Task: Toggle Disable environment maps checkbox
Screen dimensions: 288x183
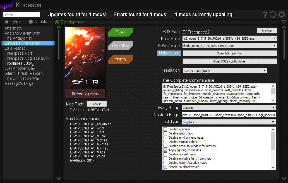Action: pyautogui.click(x=165, y=138)
